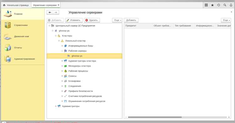Screen dimensions: 235x123
Task: Expand the Информационные базы tree node
Action: pyautogui.click(x=62, y=46)
